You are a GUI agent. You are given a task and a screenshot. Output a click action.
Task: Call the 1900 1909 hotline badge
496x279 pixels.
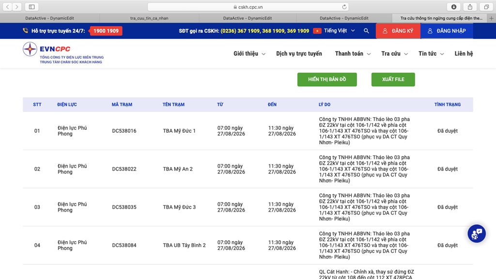pyautogui.click(x=106, y=31)
